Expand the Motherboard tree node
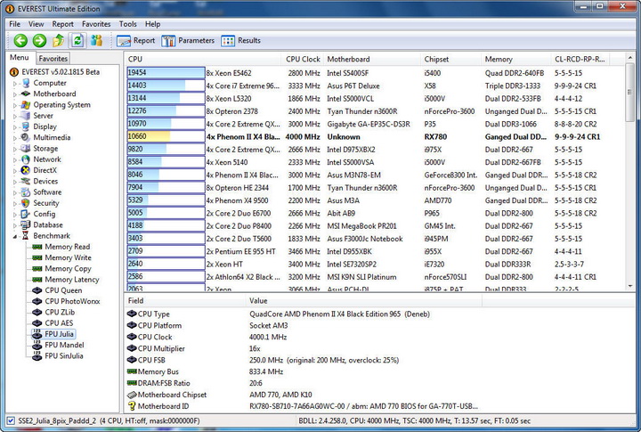The width and height of the screenshot is (641, 432). [15, 94]
